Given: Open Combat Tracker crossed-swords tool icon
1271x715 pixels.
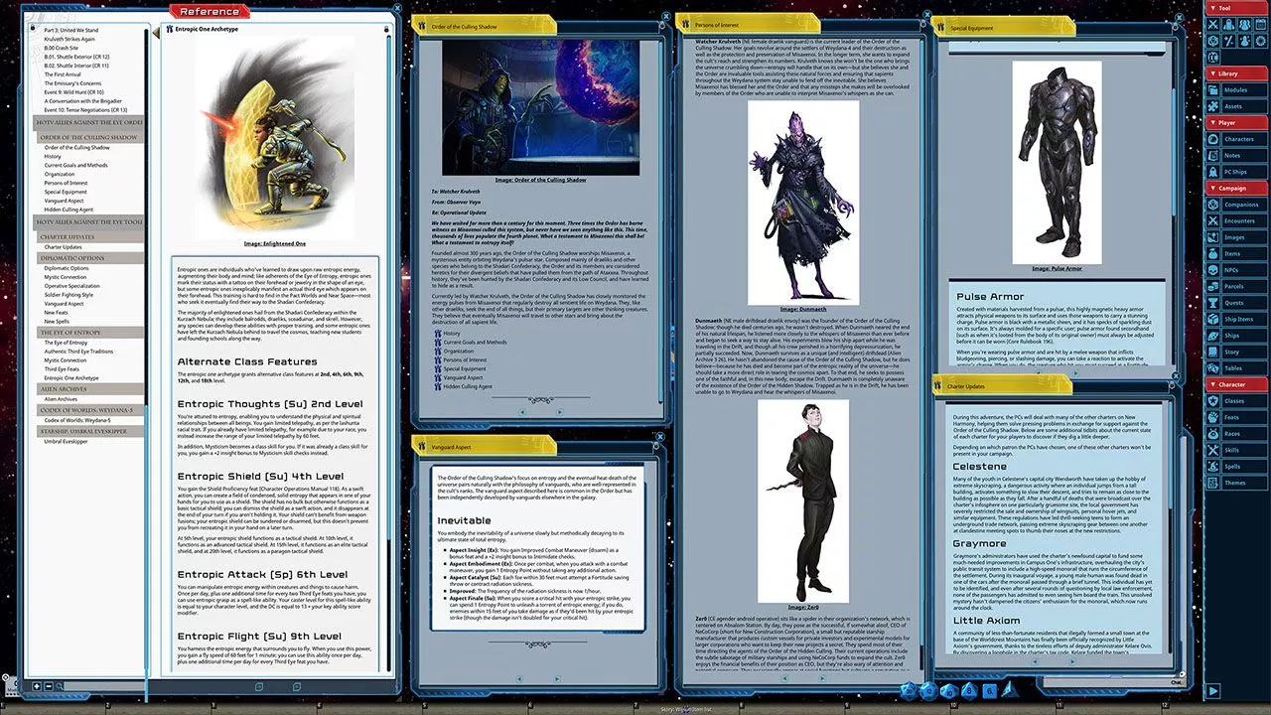Looking at the screenshot, I should [1214, 25].
